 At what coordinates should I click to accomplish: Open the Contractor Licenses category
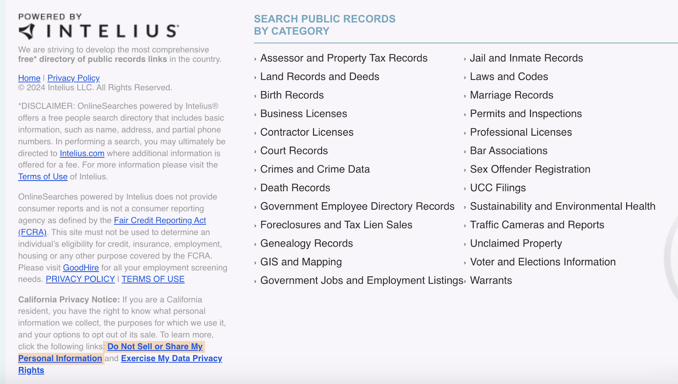point(307,132)
